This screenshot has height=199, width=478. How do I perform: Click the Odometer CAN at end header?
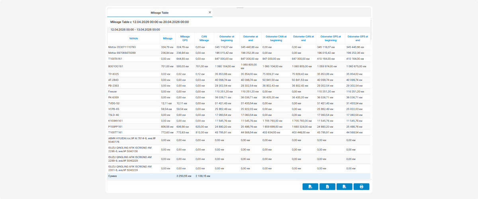point(303,39)
